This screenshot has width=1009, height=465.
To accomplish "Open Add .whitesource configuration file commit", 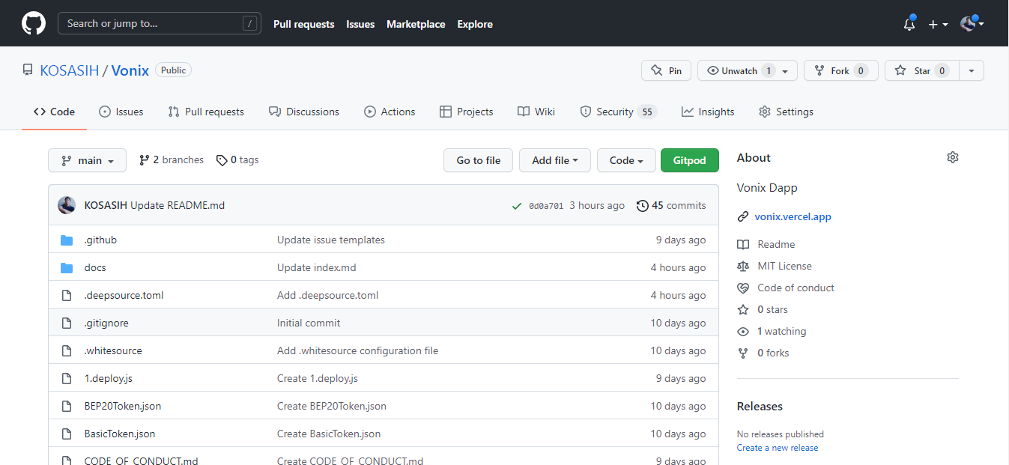I will coord(357,350).
